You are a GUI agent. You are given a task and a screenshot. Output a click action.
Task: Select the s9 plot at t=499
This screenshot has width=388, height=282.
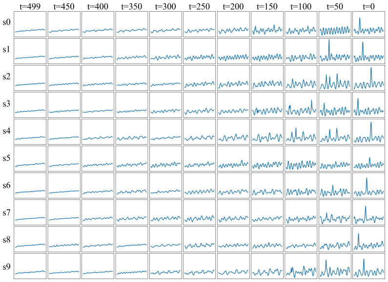pyautogui.click(x=30, y=266)
